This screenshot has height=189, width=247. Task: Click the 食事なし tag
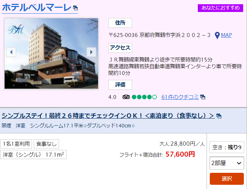[x=46, y=144]
